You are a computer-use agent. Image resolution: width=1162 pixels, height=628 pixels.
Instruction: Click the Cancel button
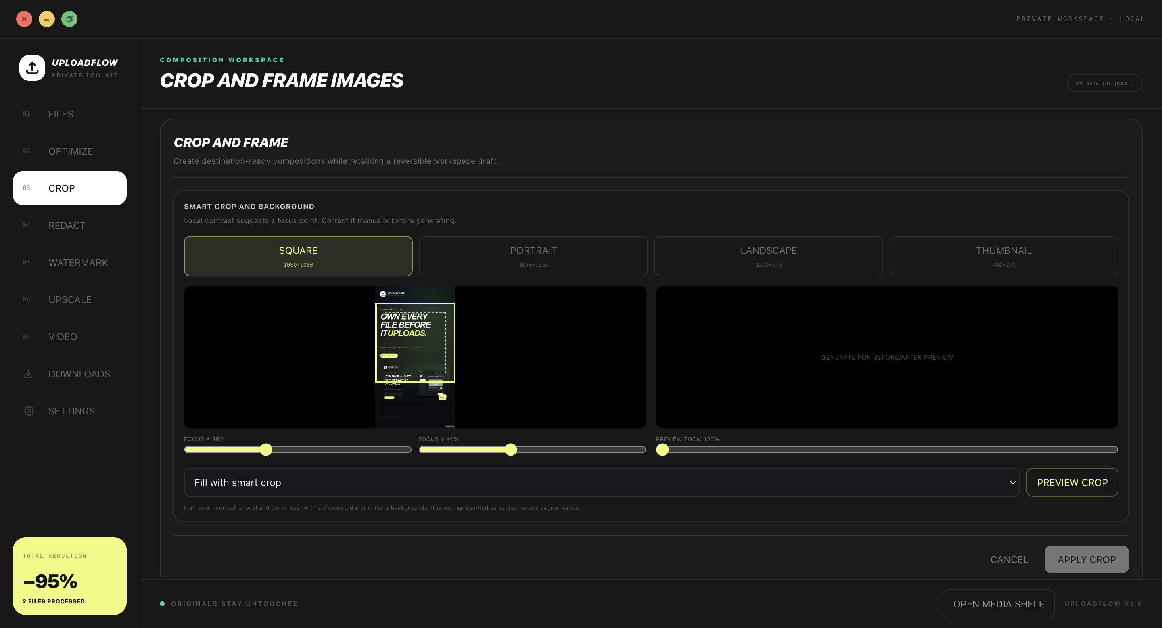(1009, 559)
